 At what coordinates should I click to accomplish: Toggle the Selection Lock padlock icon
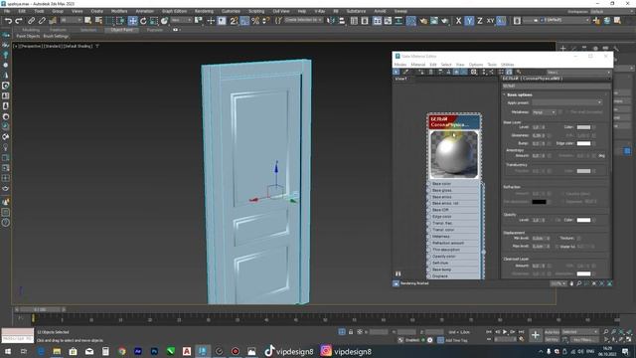(351, 332)
